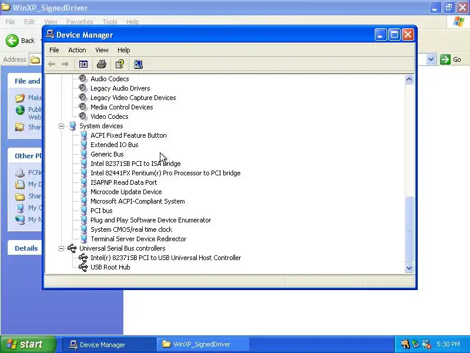This screenshot has width=470, height=353.
Task: Select Intel(r) 82371SB PCI to USB Host Controller
Action: coord(166,258)
